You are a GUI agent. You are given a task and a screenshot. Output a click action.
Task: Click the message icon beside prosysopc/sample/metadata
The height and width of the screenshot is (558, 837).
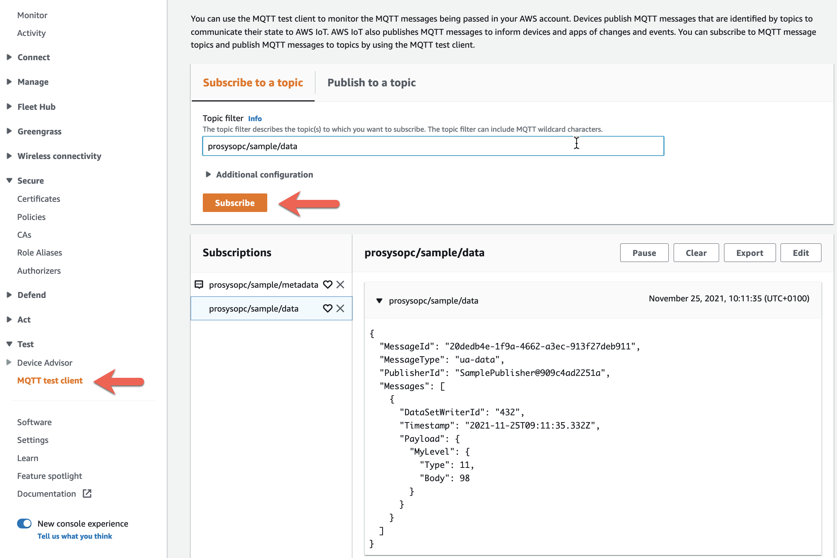tap(199, 285)
